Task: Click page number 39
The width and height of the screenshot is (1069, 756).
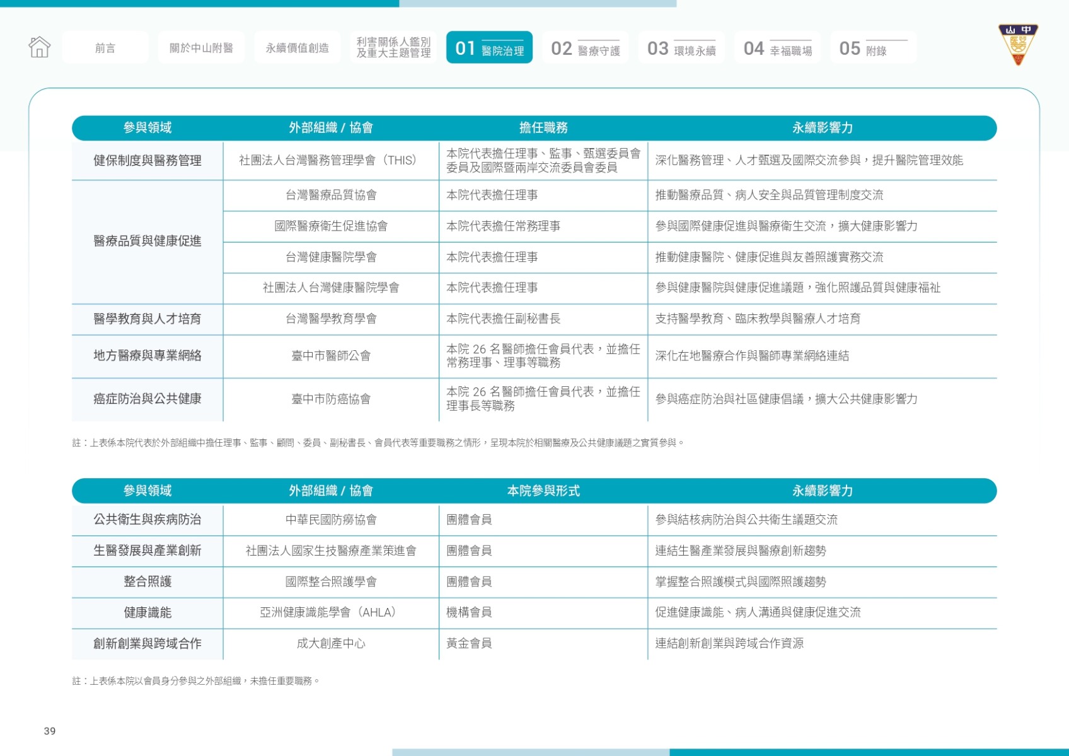Action: tap(50, 731)
